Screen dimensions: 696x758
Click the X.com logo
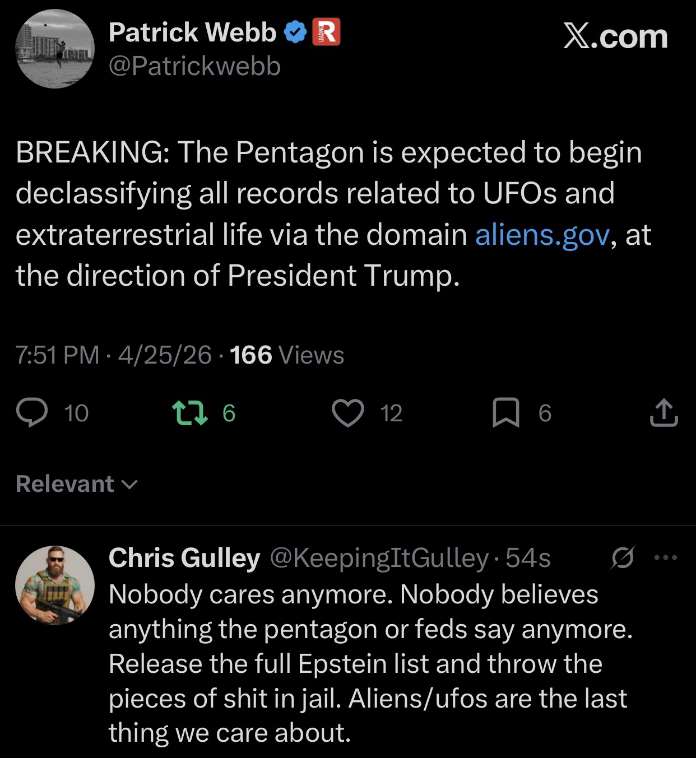click(615, 37)
